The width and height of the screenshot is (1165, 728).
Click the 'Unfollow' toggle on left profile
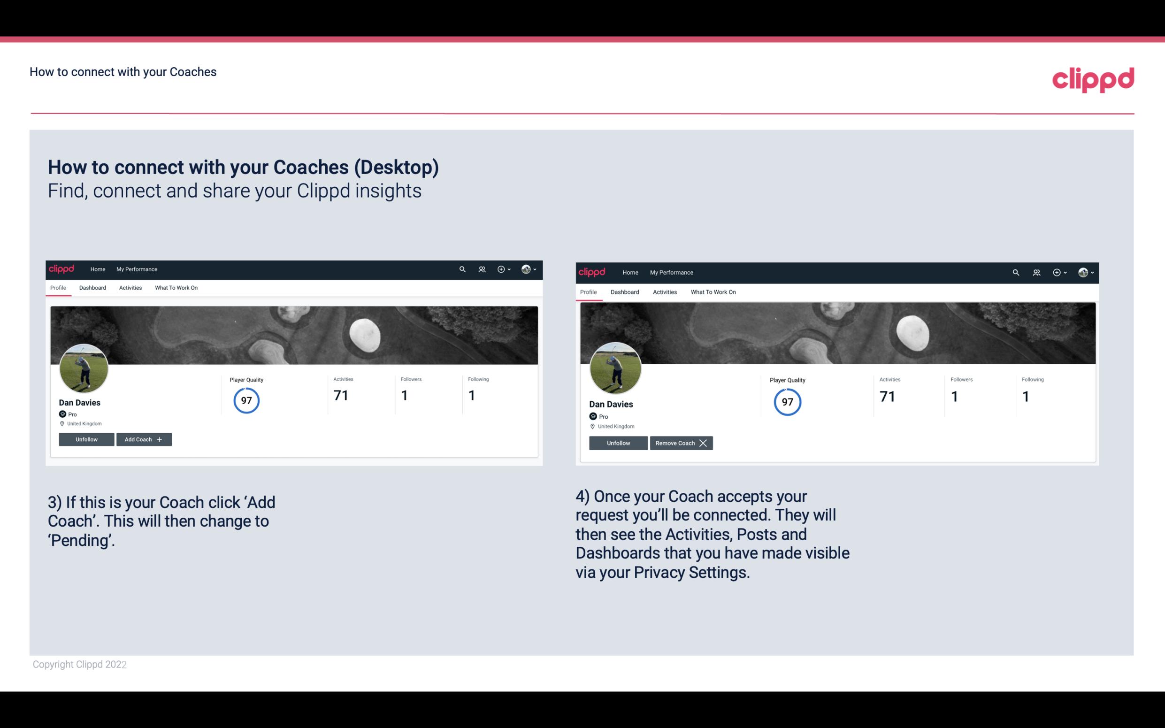(85, 439)
